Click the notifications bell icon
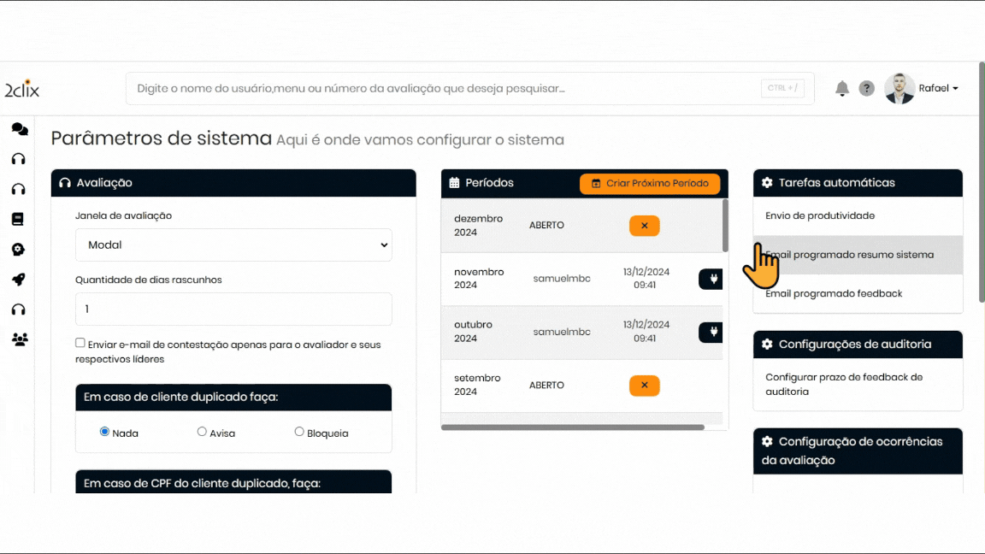This screenshot has width=985, height=554. pyautogui.click(x=842, y=88)
